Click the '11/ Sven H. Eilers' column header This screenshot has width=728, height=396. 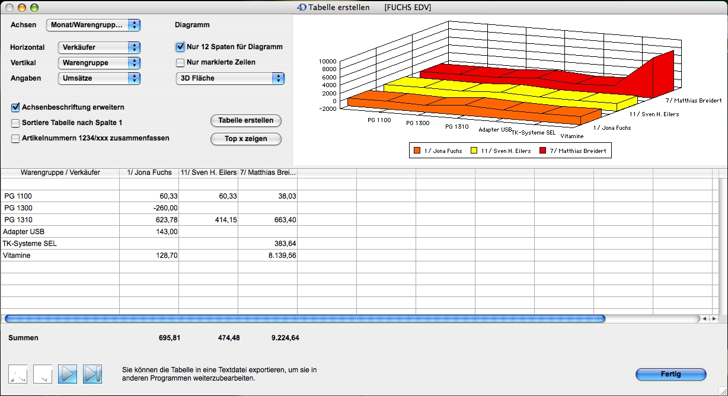click(208, 173)
